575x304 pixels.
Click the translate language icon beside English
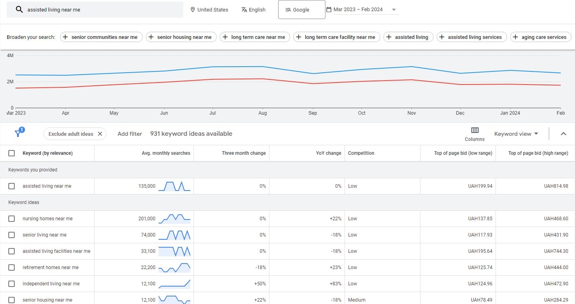tap(244, 10)
